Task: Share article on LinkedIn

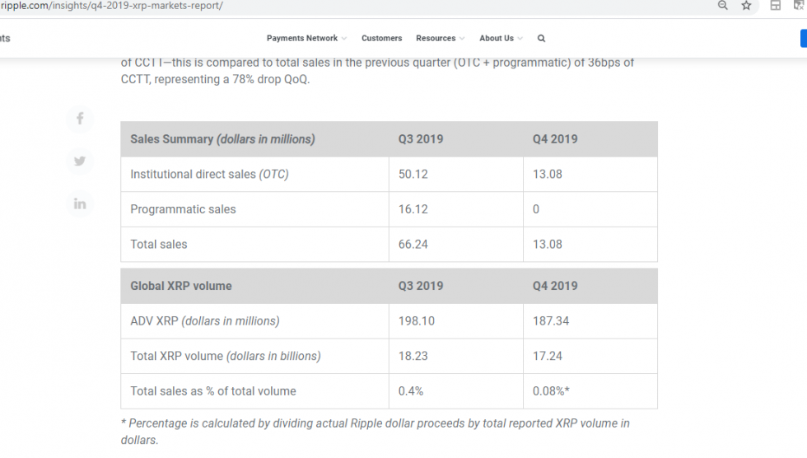Action: (x=80, y=203)
